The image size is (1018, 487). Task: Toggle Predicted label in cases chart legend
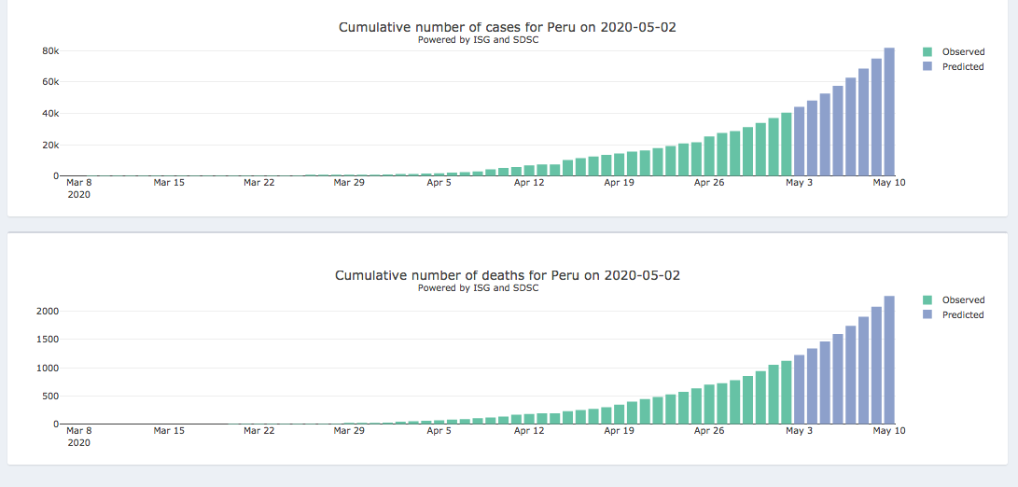[x=963, y=67]
